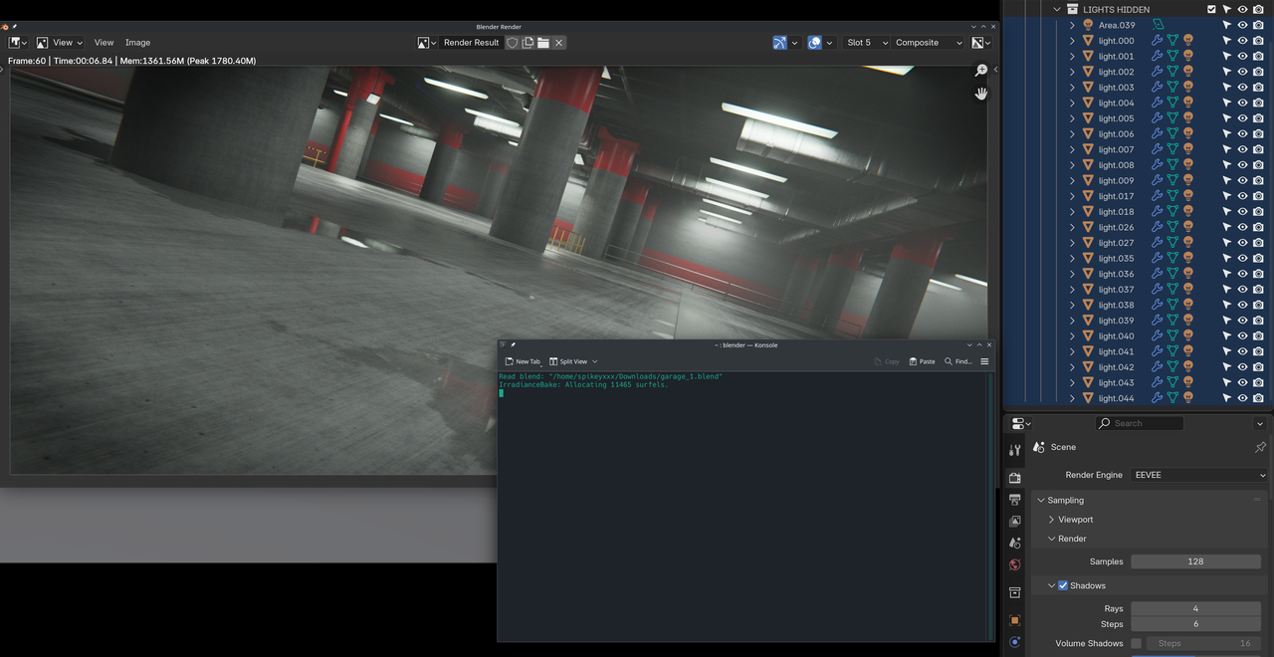1274x657 pixels.
Task: Click Paste in the Konsole toolbar
Action: coord(921,361)
